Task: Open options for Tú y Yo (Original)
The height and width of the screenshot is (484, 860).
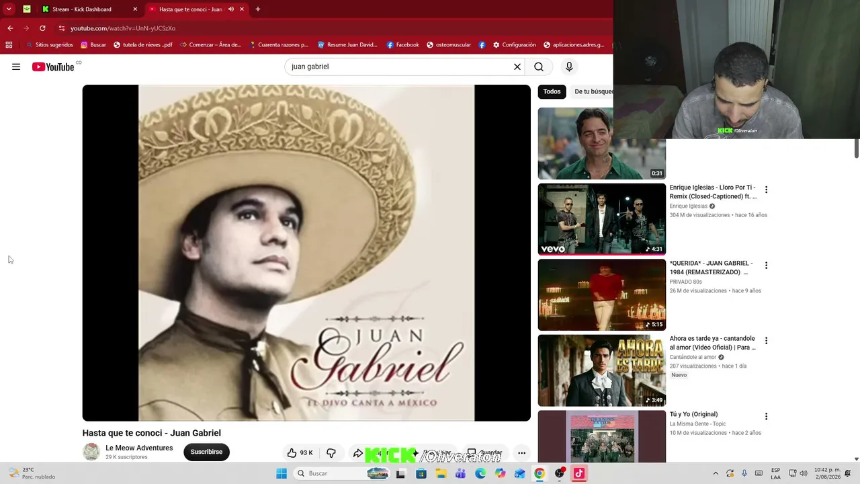Action: click(766, 416)
